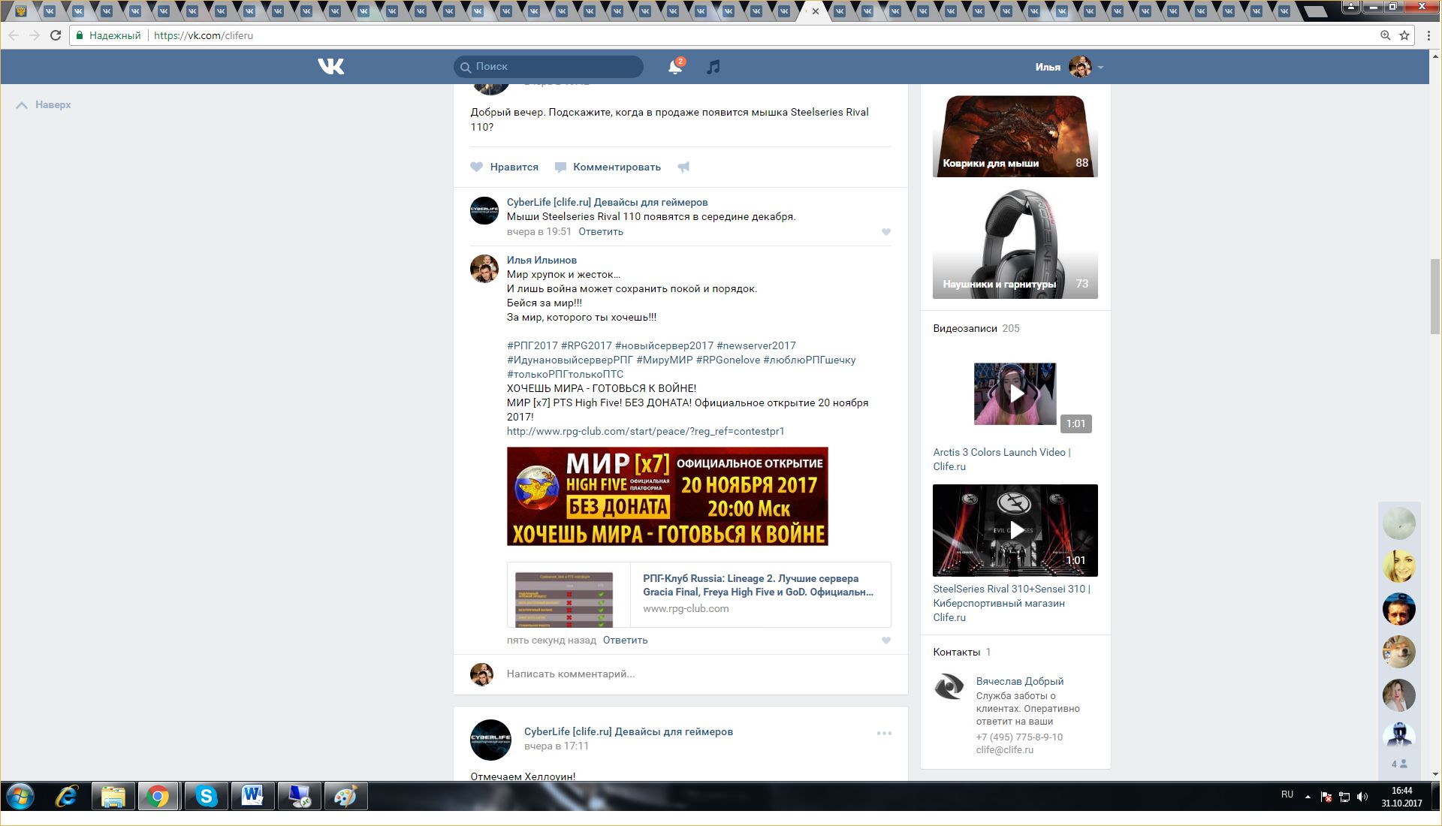Open the three-dots menu on CyberLife post
This screenshot has width=1442, height=826.
coord(884,733)
